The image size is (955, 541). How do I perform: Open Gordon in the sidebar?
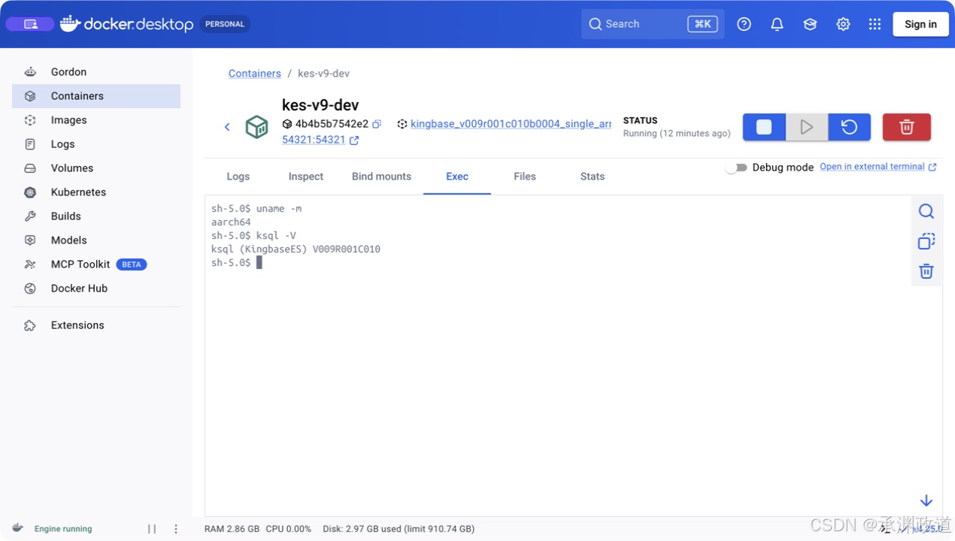pos(96,72)
